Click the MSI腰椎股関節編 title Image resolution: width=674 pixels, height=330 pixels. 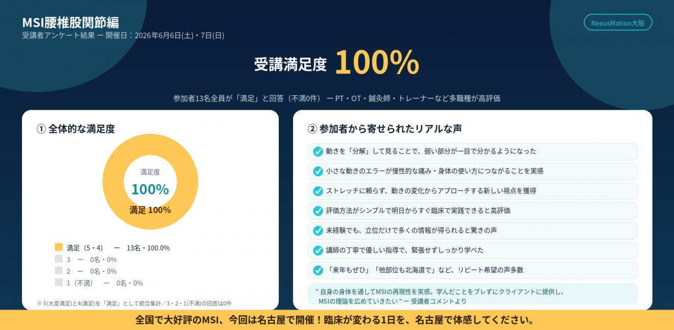point(70,22)
